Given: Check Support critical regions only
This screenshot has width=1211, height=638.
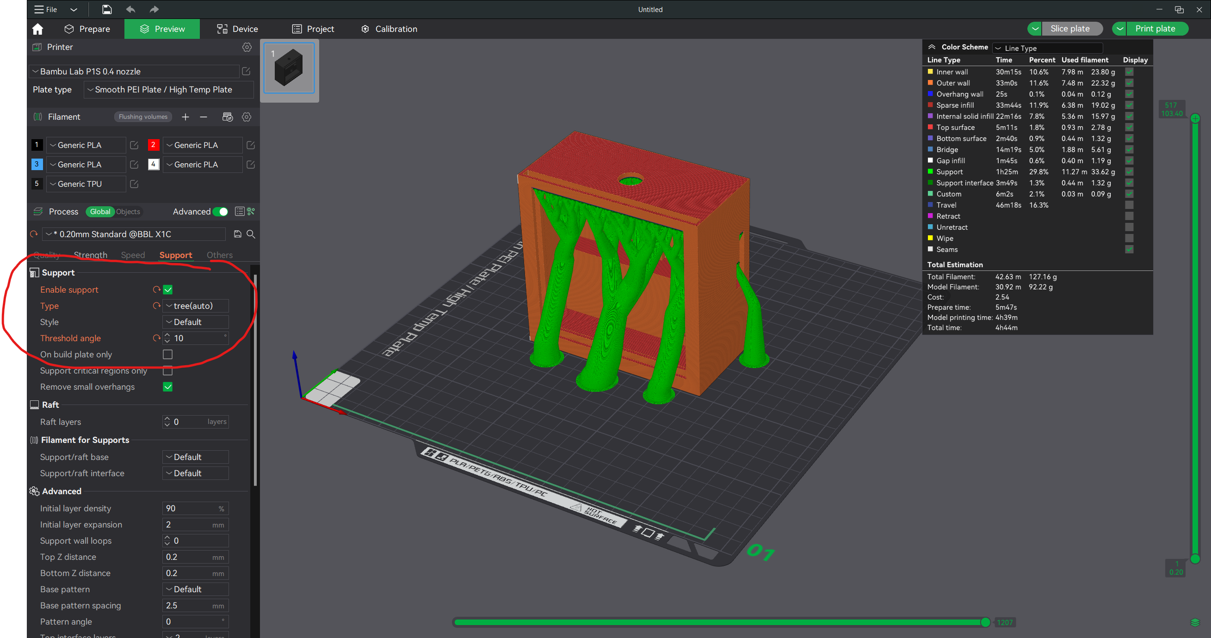Looking at the screenshot, I should click(168, 371).
